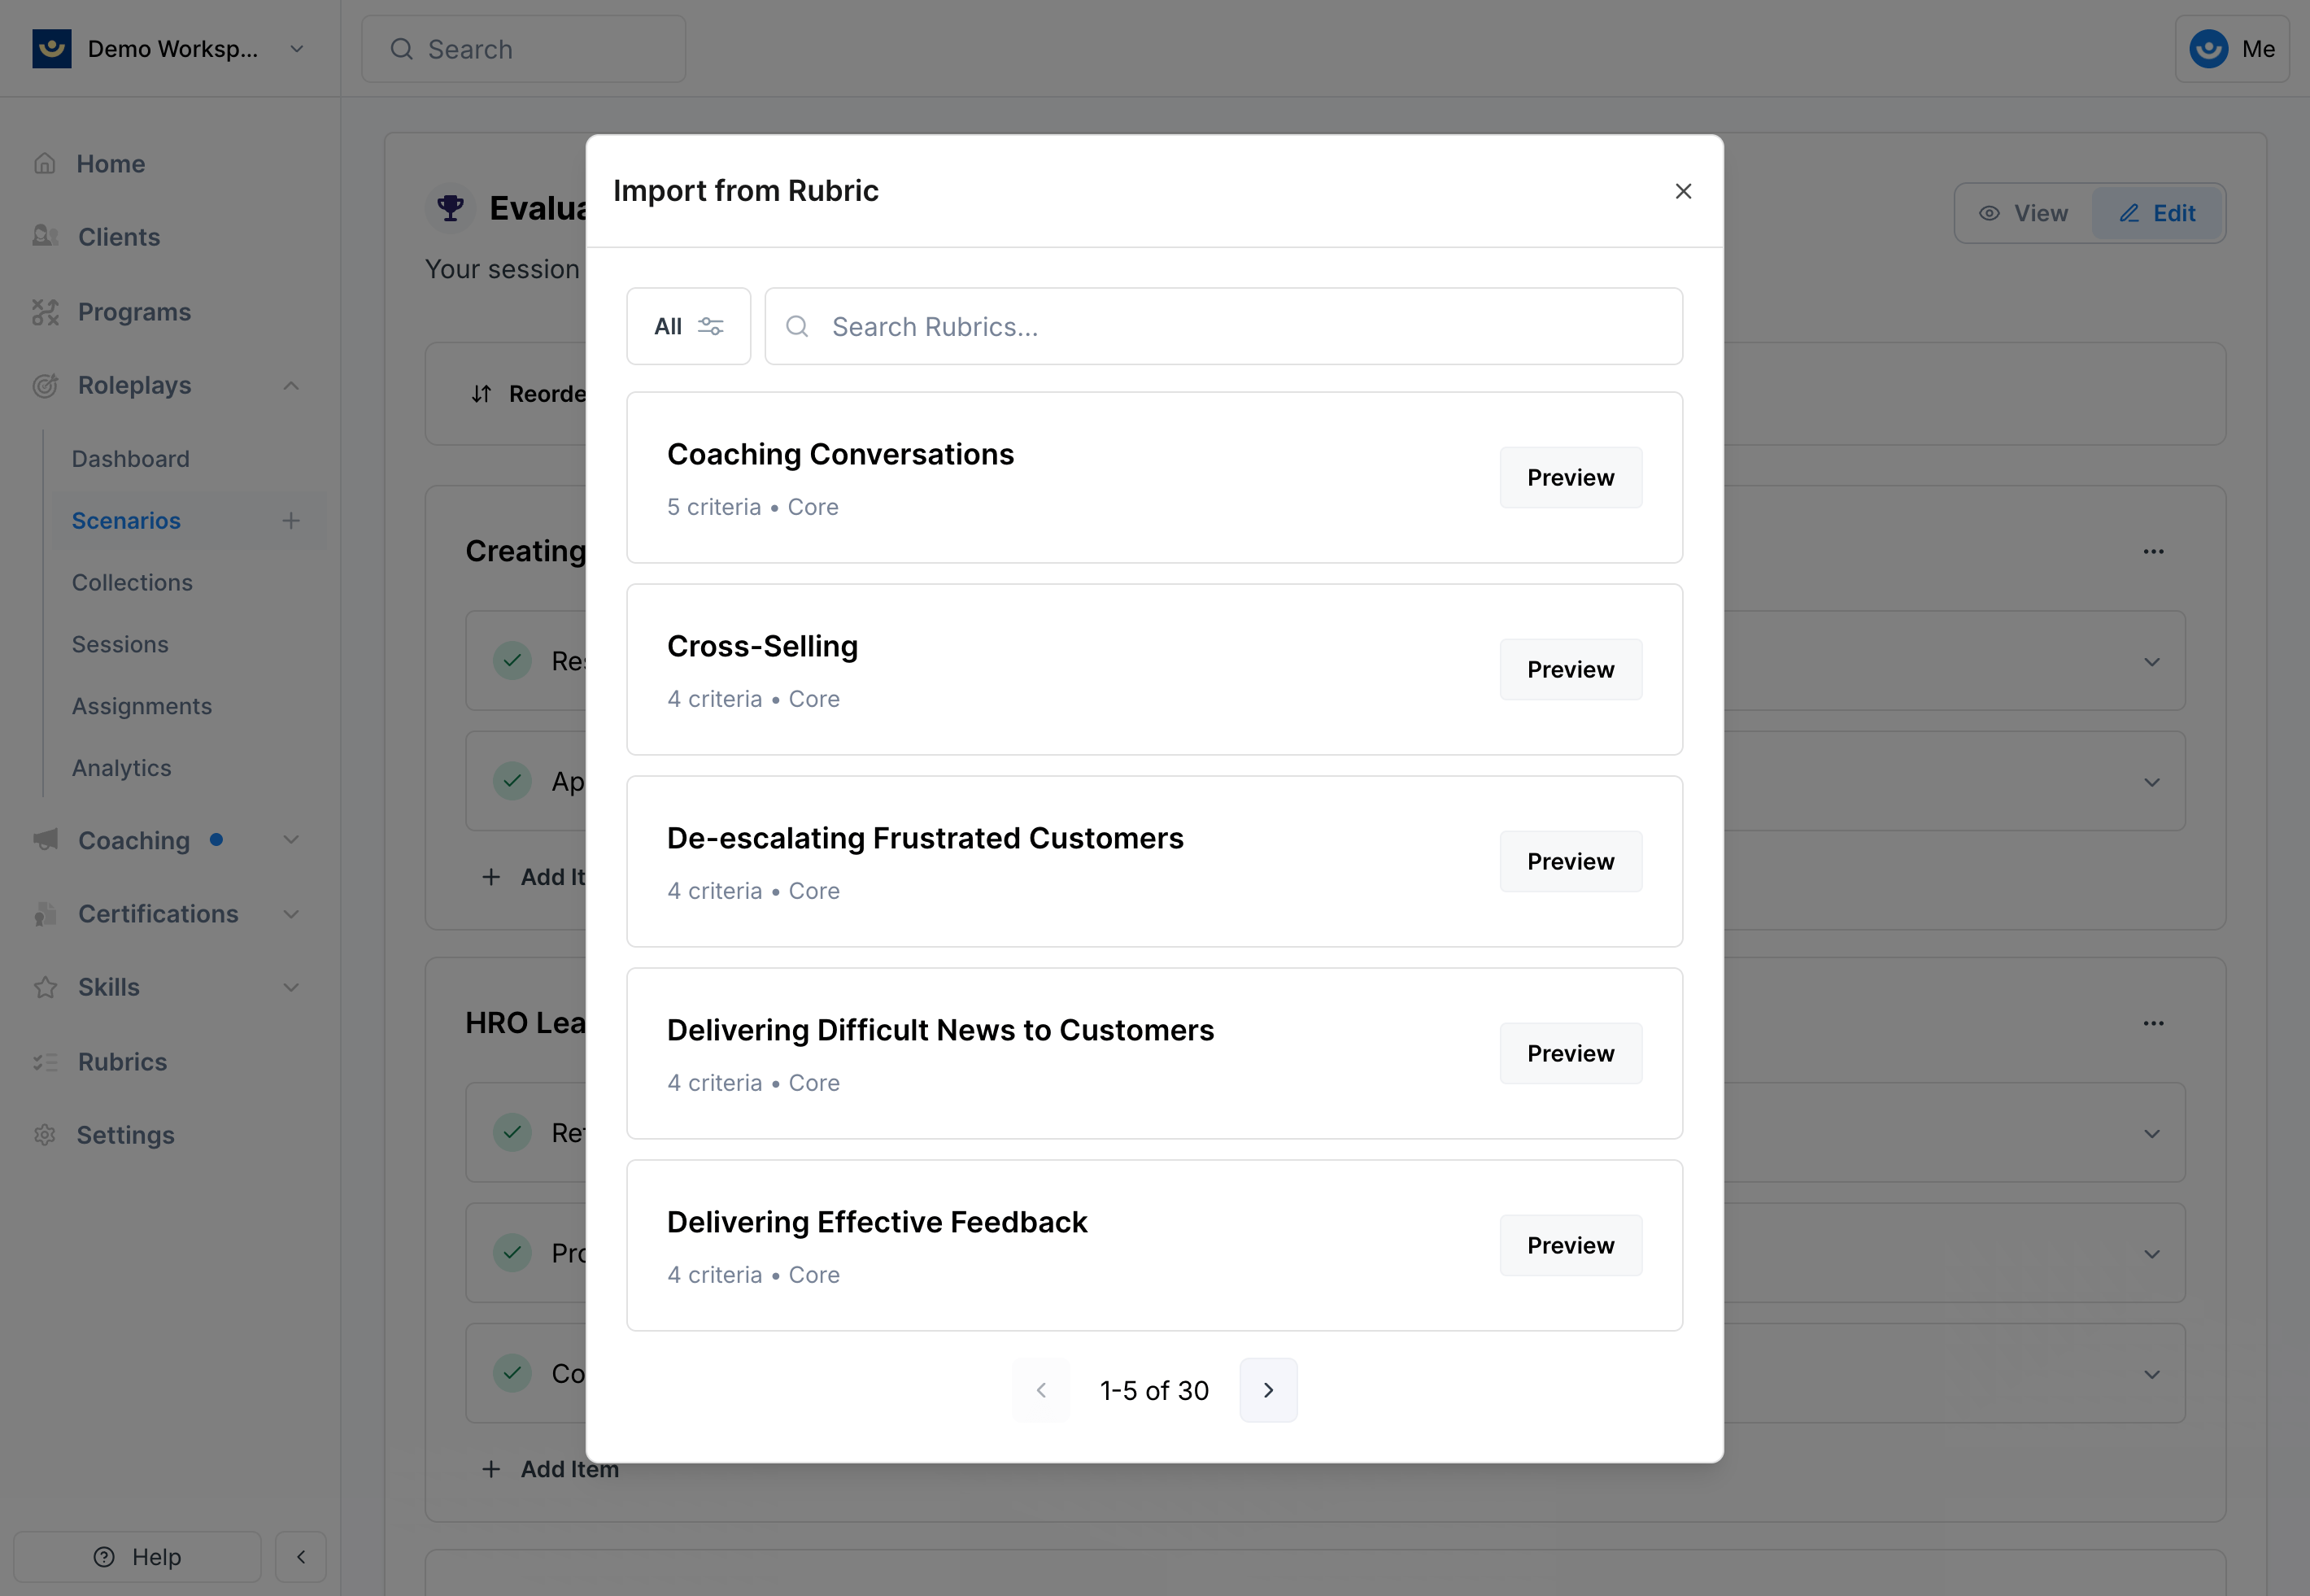Open Clients in the sidebar
Screen dimensions: 2310x1596
119,237
